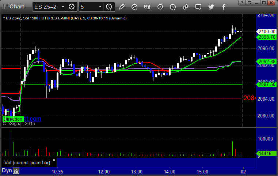This screenshot has width=278, height=176.
Task: Click the 14418 volume value tag
Action: 266,153
